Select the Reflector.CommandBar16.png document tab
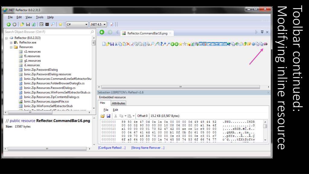This screenshot has height=174, width=309. pos(147,33)
